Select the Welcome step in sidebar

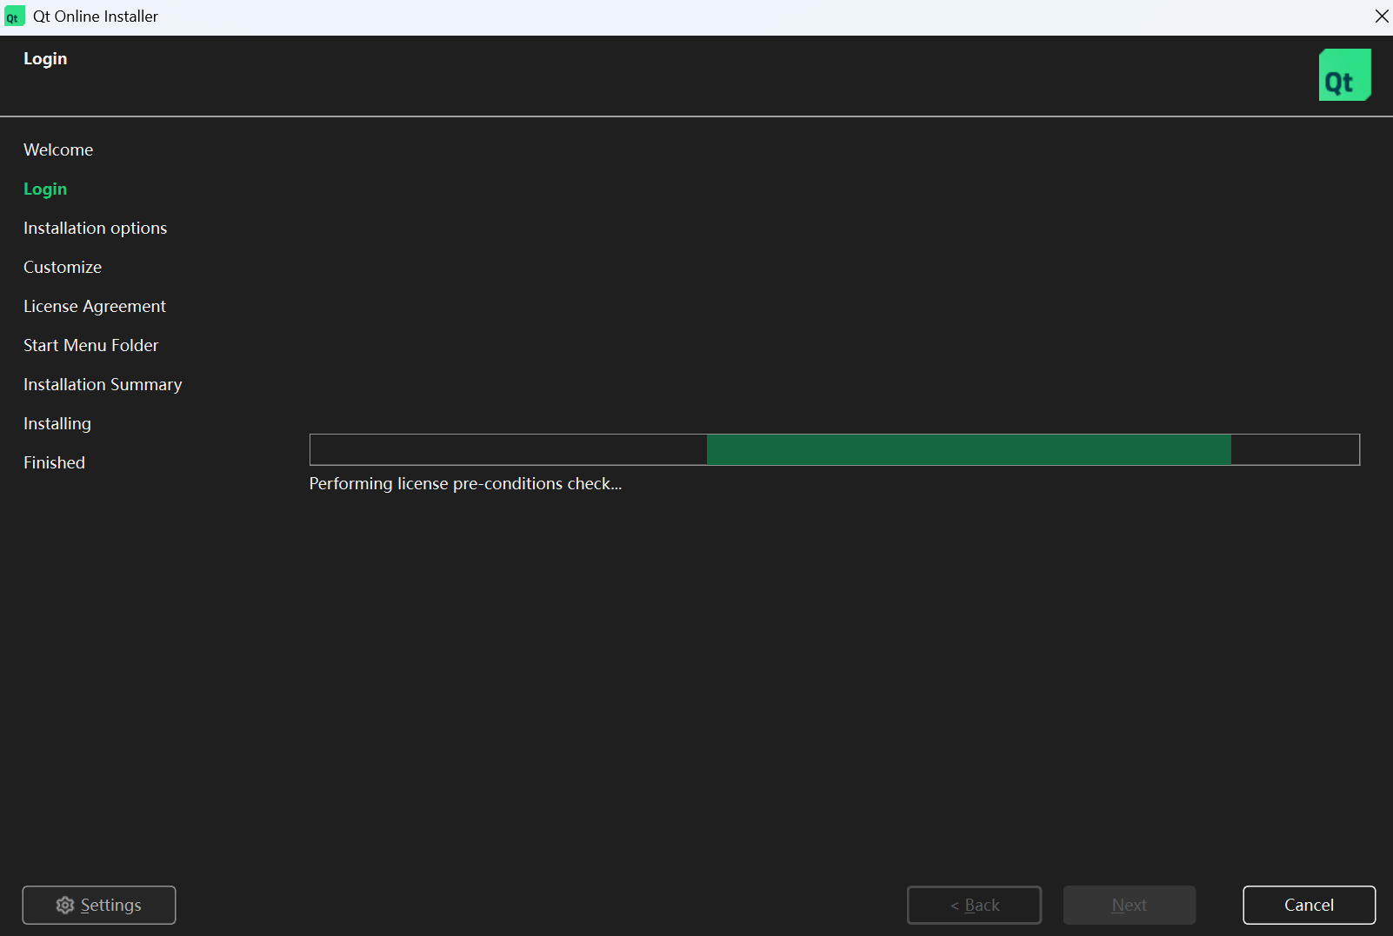click(x=58, y=149)
